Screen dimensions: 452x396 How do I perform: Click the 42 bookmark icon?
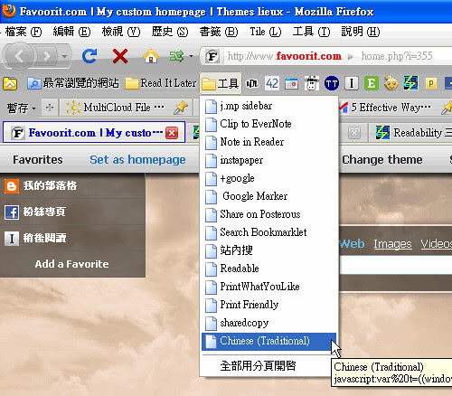272,83
